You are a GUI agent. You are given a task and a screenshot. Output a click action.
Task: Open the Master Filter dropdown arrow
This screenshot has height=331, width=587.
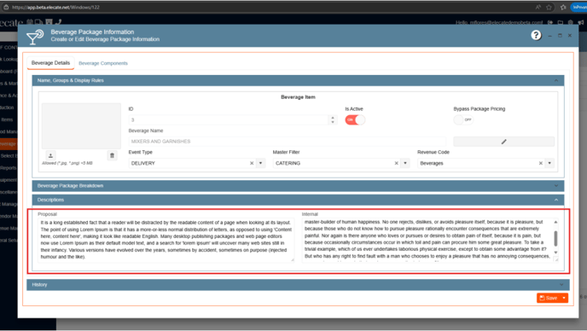pyautogui.click(x=405, y=163)
